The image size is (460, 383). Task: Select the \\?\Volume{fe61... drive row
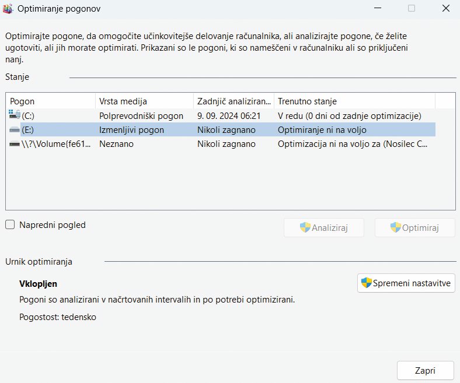[x=221, y=144]
